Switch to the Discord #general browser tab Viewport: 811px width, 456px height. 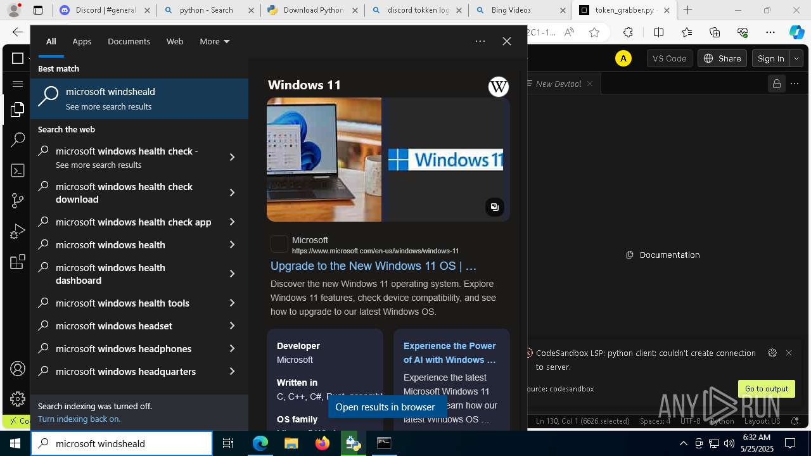coord(105,10)
